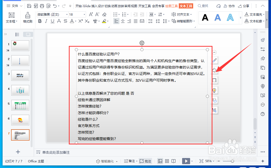Viewport: 271px width, 168px height.
Task: Open 文本填充 text fill dropdown
Action: pos(255,15)
